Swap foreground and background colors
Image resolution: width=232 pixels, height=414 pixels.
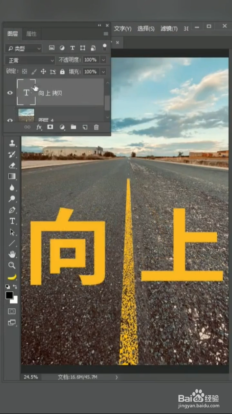(15, 286)
